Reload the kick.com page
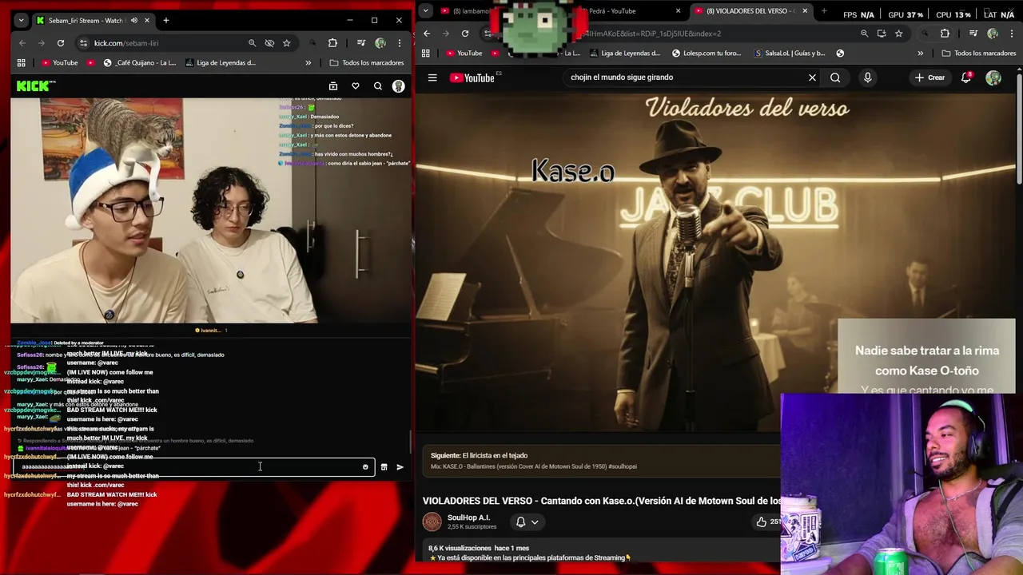1023x575 pixels. 60,43
